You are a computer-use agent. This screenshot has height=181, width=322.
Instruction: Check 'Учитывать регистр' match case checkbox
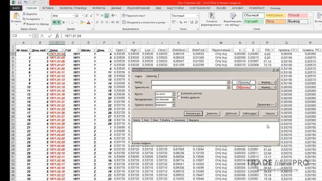179,93
